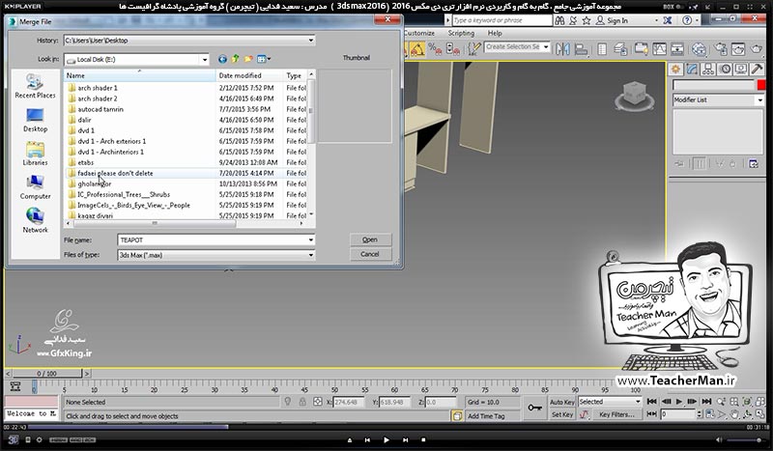
Task: Click the red object color swatch
Action: [761, 85]
